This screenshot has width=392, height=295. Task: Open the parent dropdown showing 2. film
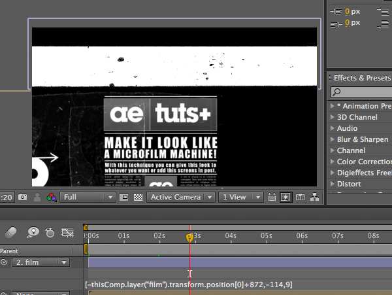coord(41,262)
